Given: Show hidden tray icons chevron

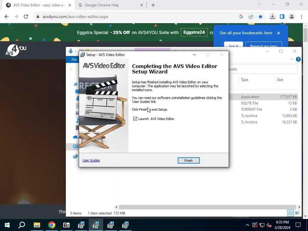Looking at the screenshot, I should (x=248, y=225).
